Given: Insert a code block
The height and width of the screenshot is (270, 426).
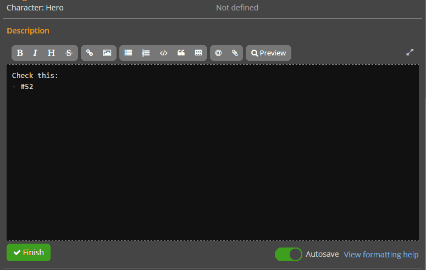Looking at the screenshot, I should point(164,53).
